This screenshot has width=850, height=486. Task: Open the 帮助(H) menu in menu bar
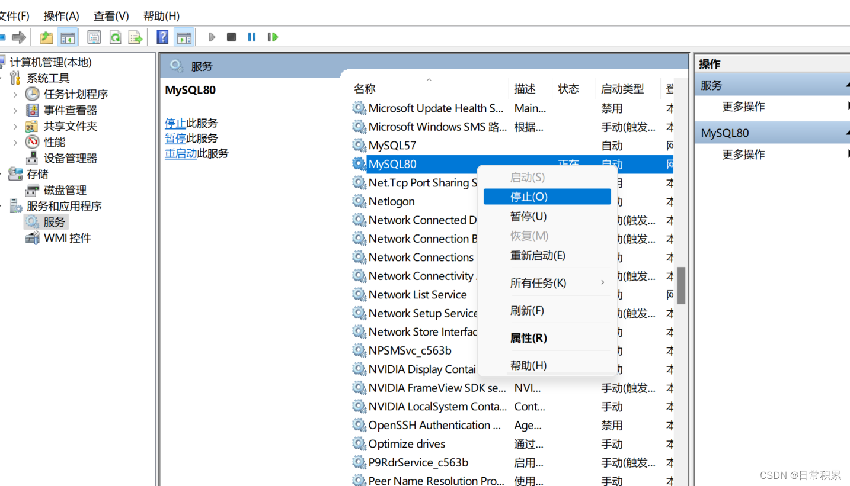pyautogui.click(x=161, y=16)
